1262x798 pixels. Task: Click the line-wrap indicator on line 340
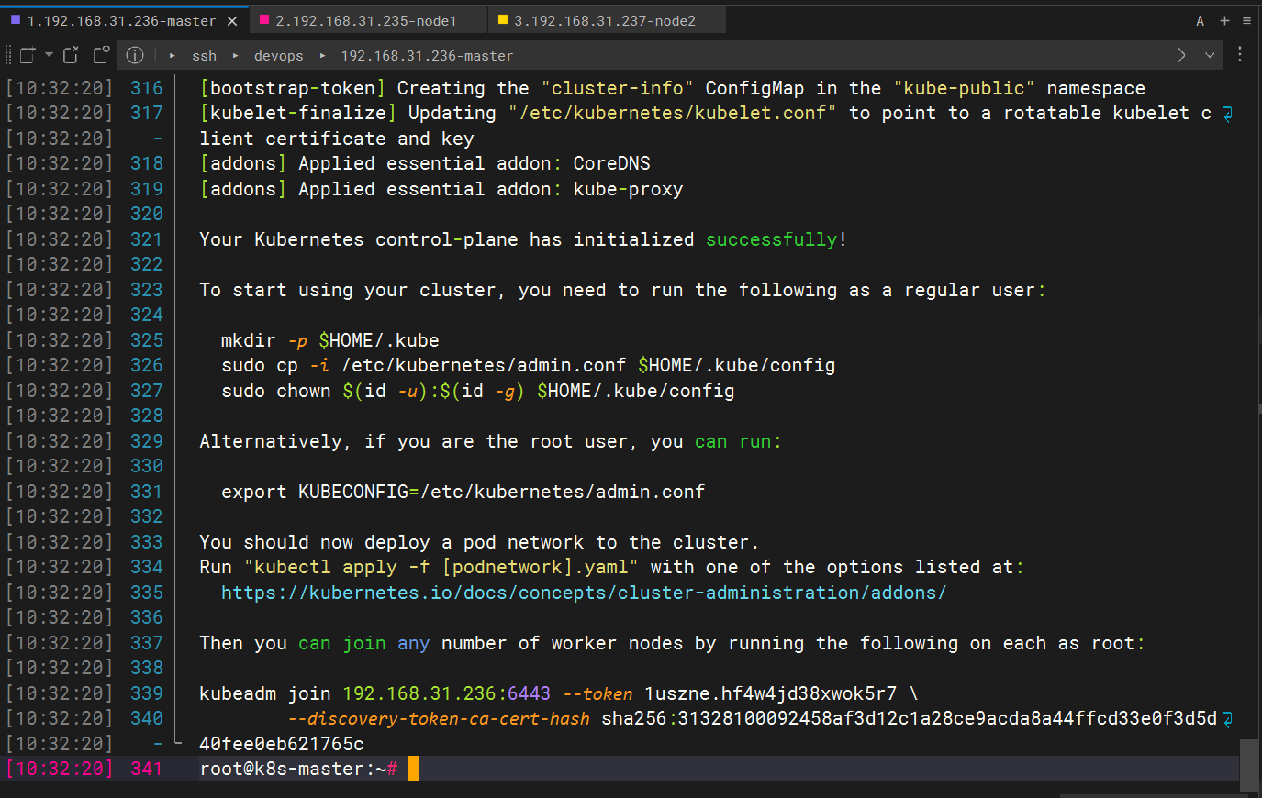pyautogui.click(x=1228, y=719)
